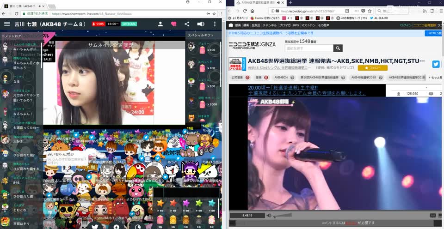
Task: Click the ニコニコ会員登録 link
Action: coord(424,25)
